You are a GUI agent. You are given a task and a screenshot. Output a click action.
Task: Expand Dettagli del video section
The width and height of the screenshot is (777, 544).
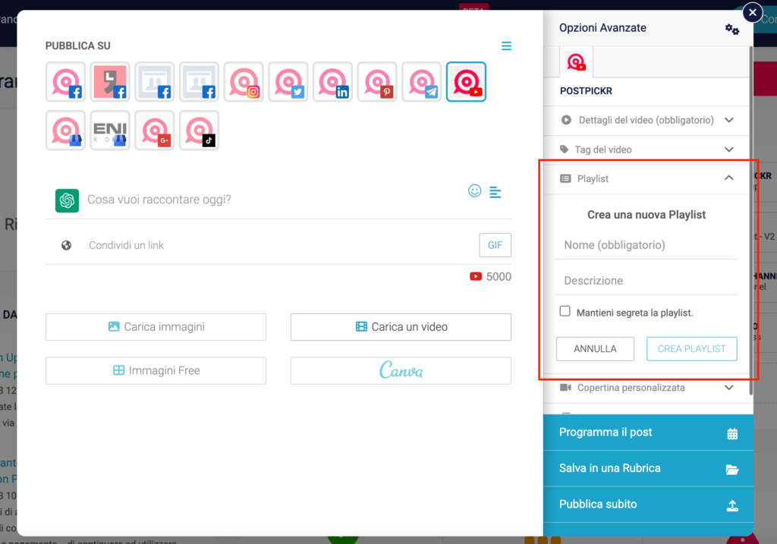(x=646, y=120)
